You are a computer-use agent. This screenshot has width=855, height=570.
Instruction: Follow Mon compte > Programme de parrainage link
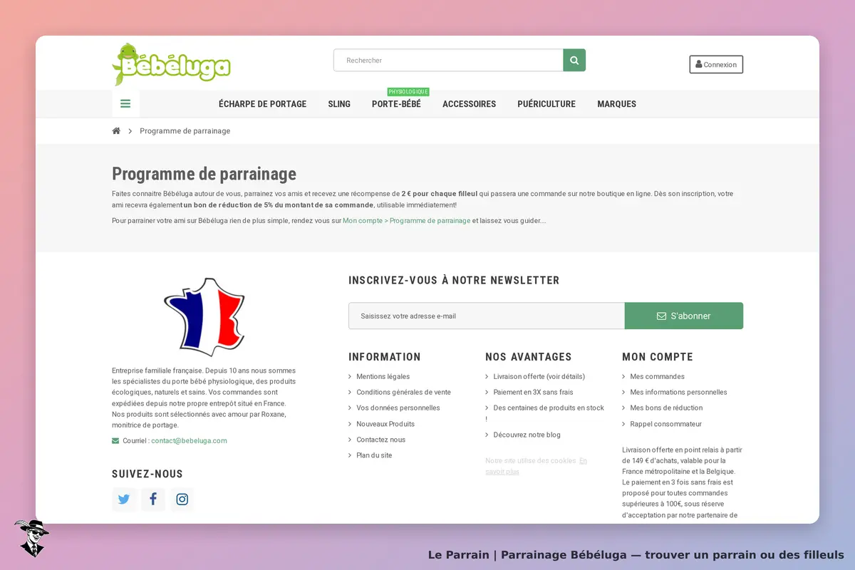click(x=407, y=221)
